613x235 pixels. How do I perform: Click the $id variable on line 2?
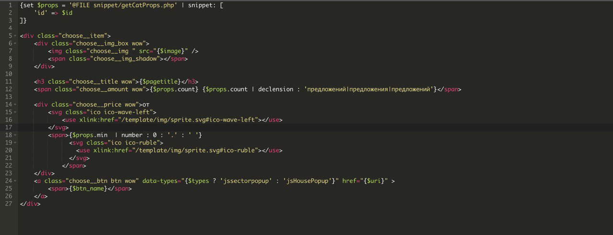pyautogui.click(x=67, y=13)
